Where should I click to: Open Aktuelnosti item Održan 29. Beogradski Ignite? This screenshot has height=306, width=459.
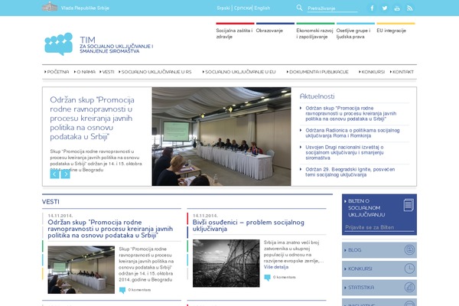[x=350, y=172]
